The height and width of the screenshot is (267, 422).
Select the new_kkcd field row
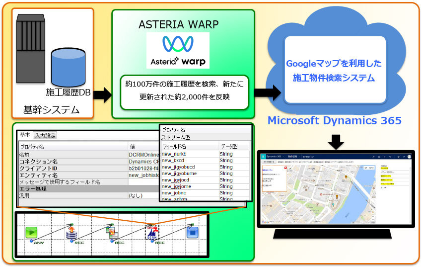tap(206, 160)
